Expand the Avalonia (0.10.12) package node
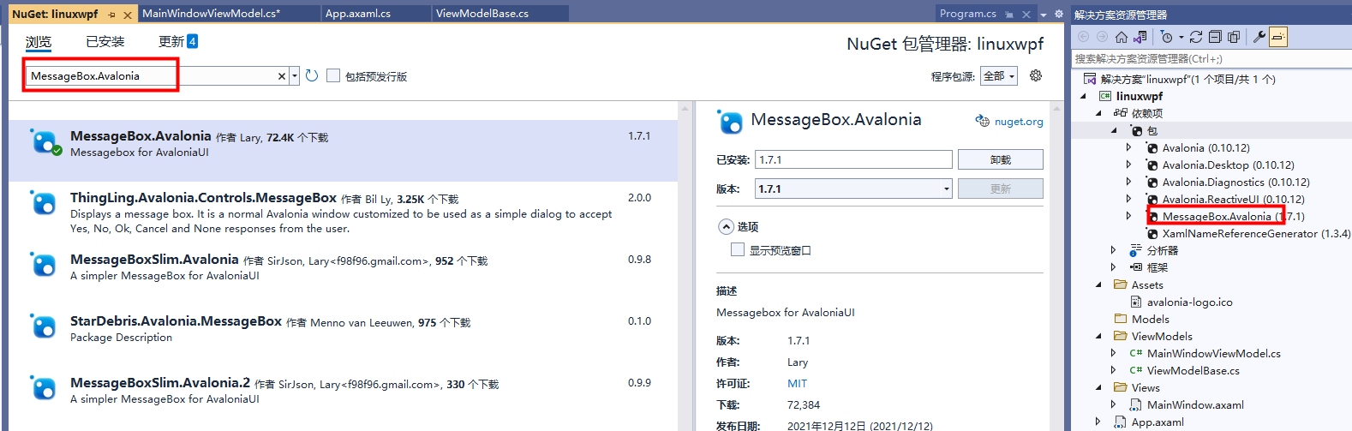The width and height of the screenshot is (1352, 431). point(1128,147)
